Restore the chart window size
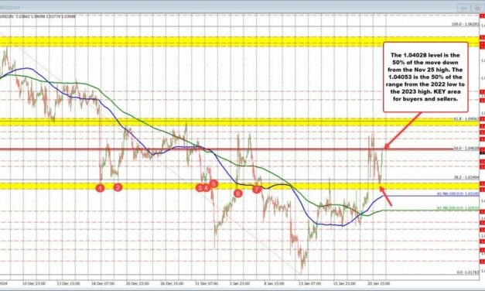Image resolution: width=485 pixels, height=291 pixels. pyautogui.click(x=477, y=8)
